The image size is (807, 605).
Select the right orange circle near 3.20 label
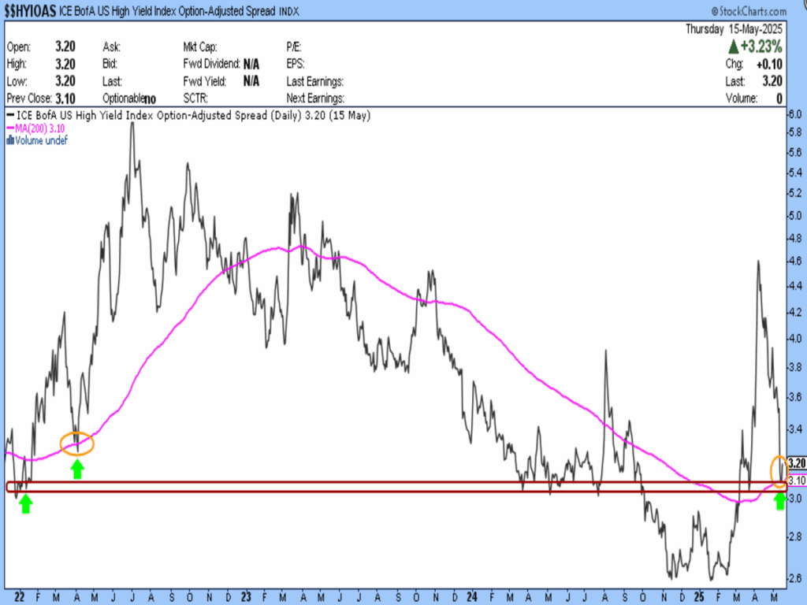tap(778, 471)
